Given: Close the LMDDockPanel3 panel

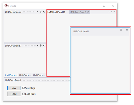Looking at the screenshot, I should point(44,12).
